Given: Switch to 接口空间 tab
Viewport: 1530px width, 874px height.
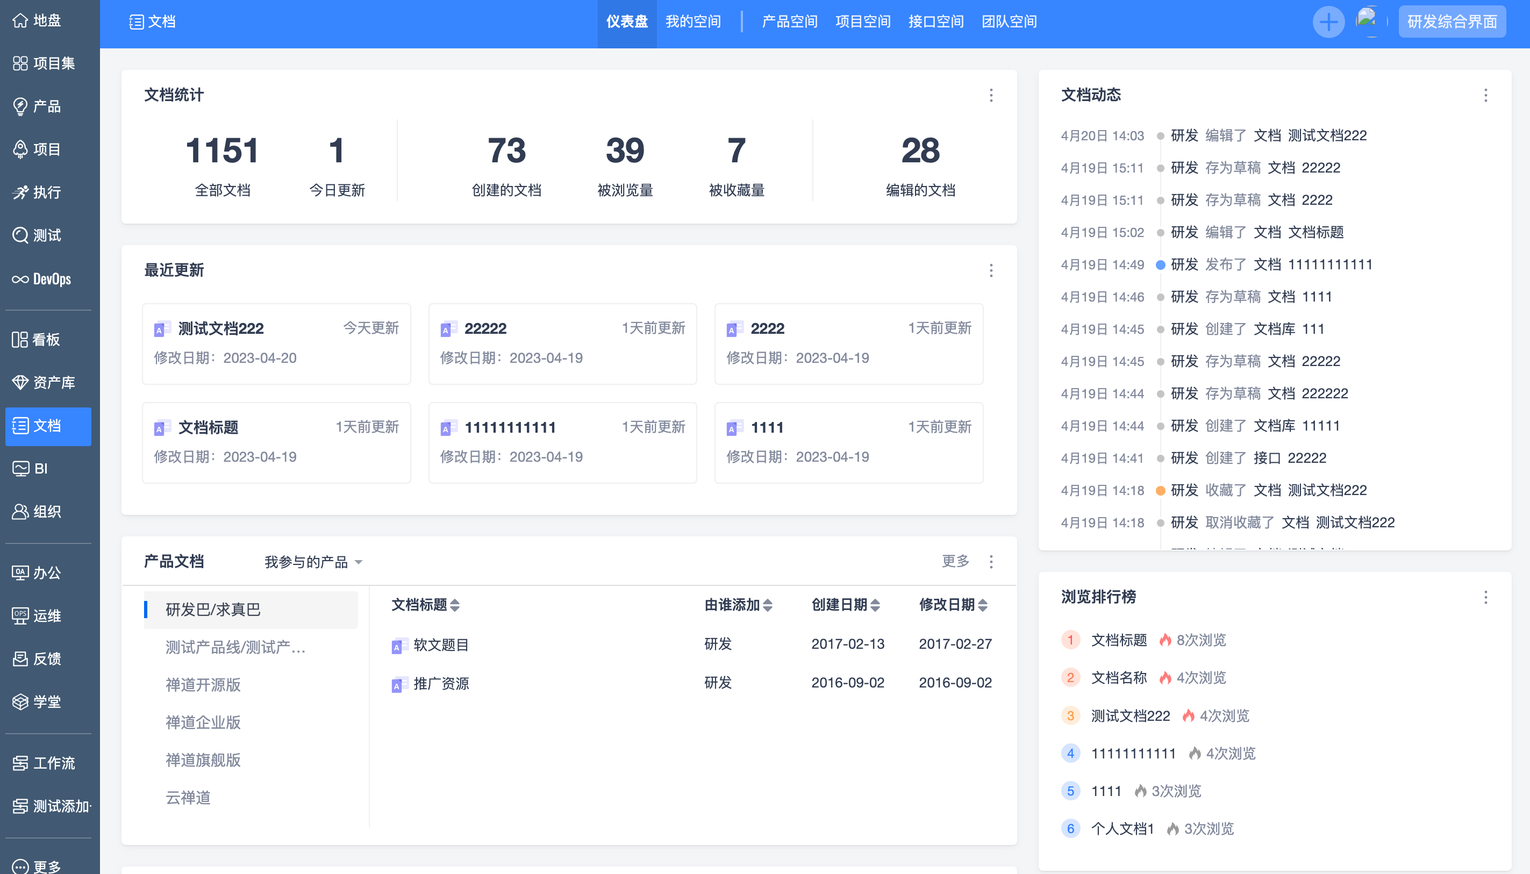Looking at the screenshot, I should pyautogui.click(x=936, y=22).
